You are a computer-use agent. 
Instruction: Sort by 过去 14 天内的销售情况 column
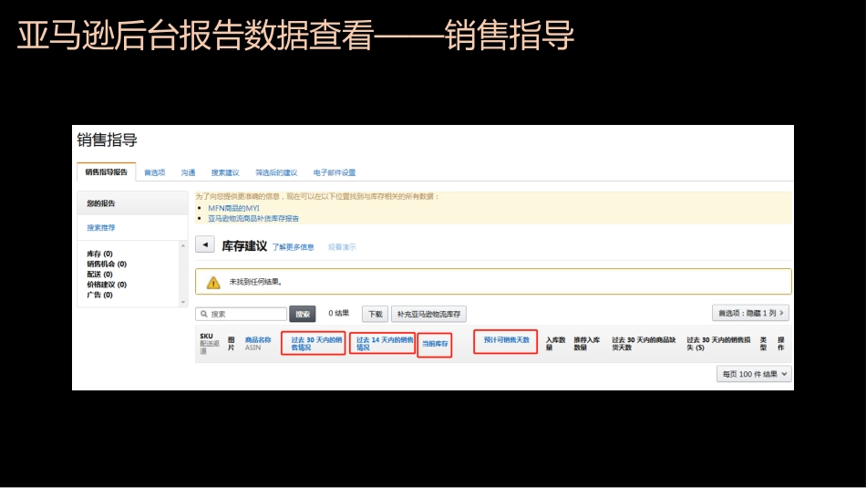[385, 343]
